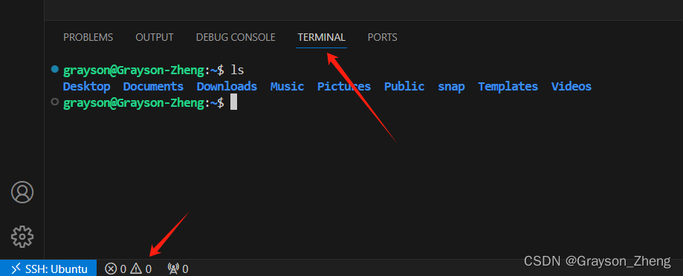This screenshot has height=276, width=683.
Task: Open the Manage gear icon
Action: click(22, 237)
